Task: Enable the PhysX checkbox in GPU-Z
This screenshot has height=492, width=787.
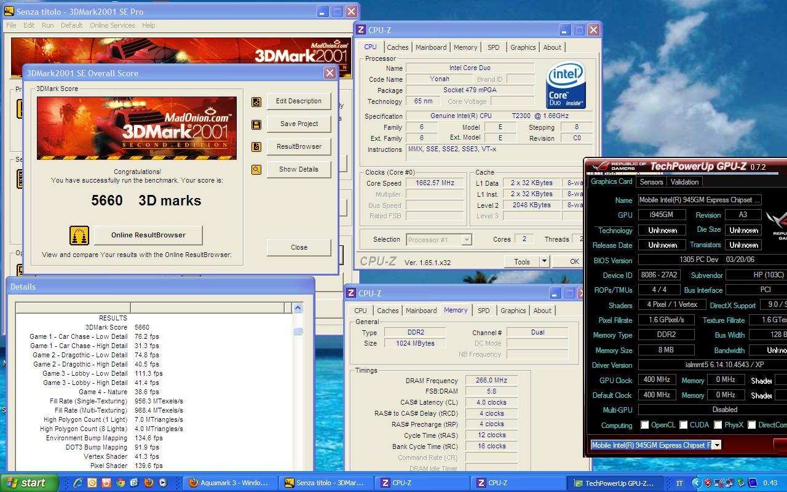Action: tap(718, 425)
